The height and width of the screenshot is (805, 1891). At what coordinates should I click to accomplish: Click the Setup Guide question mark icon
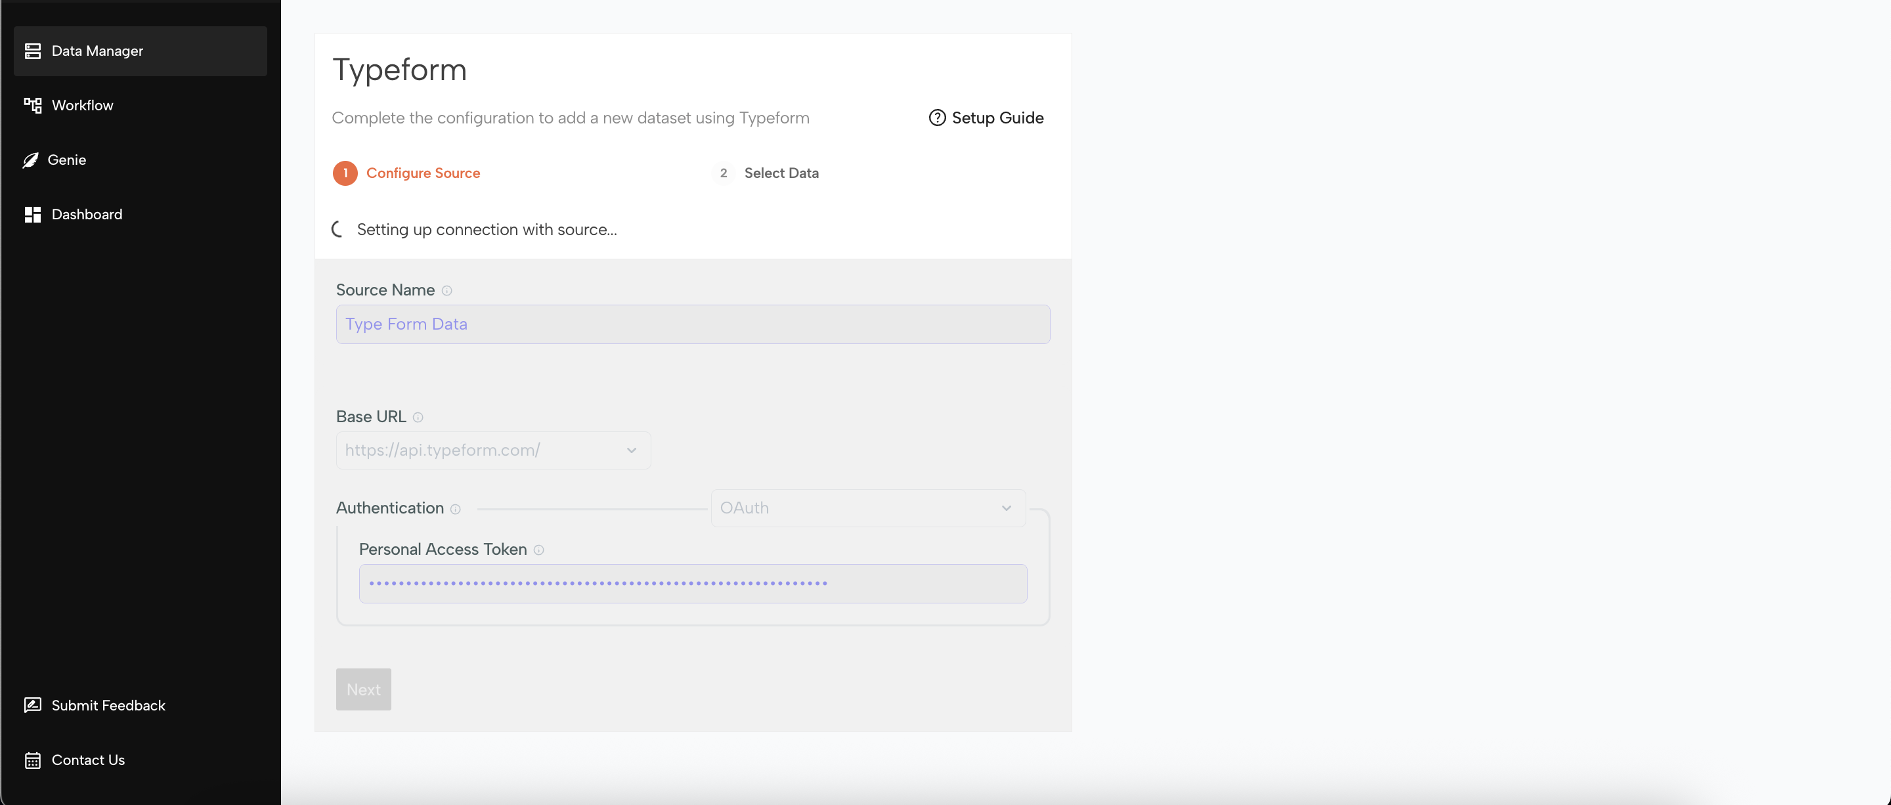click(937, 118)
